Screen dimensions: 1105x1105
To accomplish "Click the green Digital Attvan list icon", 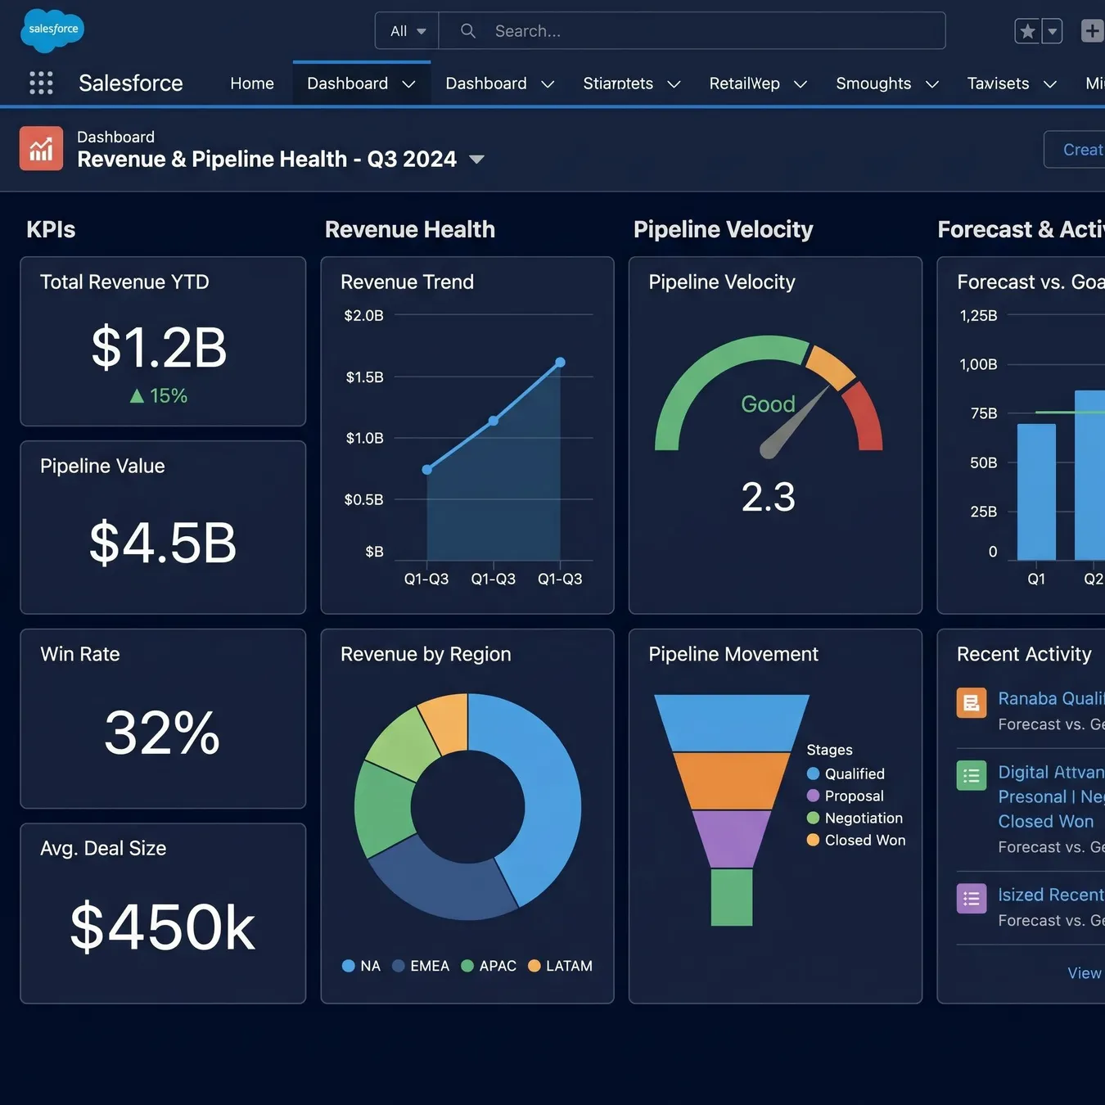I will pos(972,775).
